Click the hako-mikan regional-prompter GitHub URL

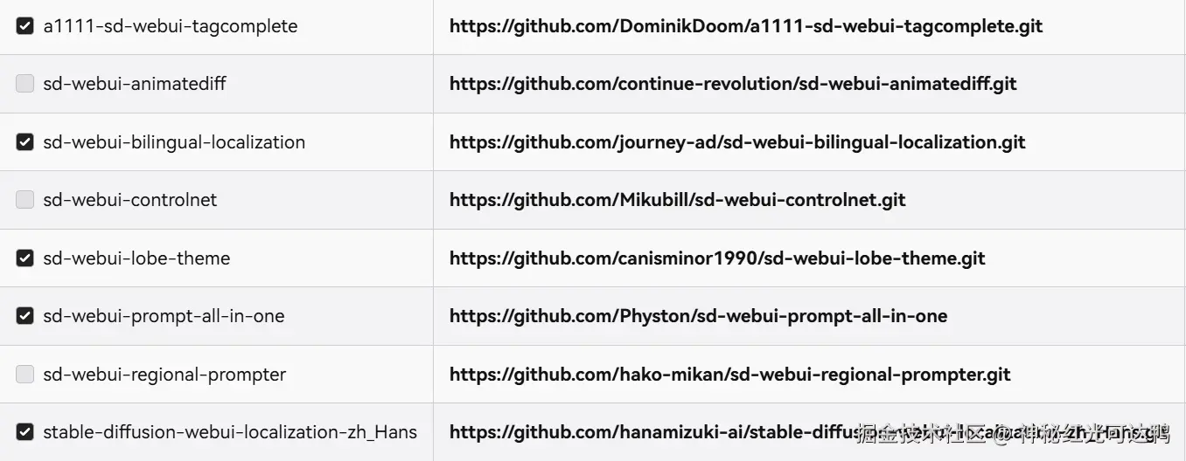point(729,375)
